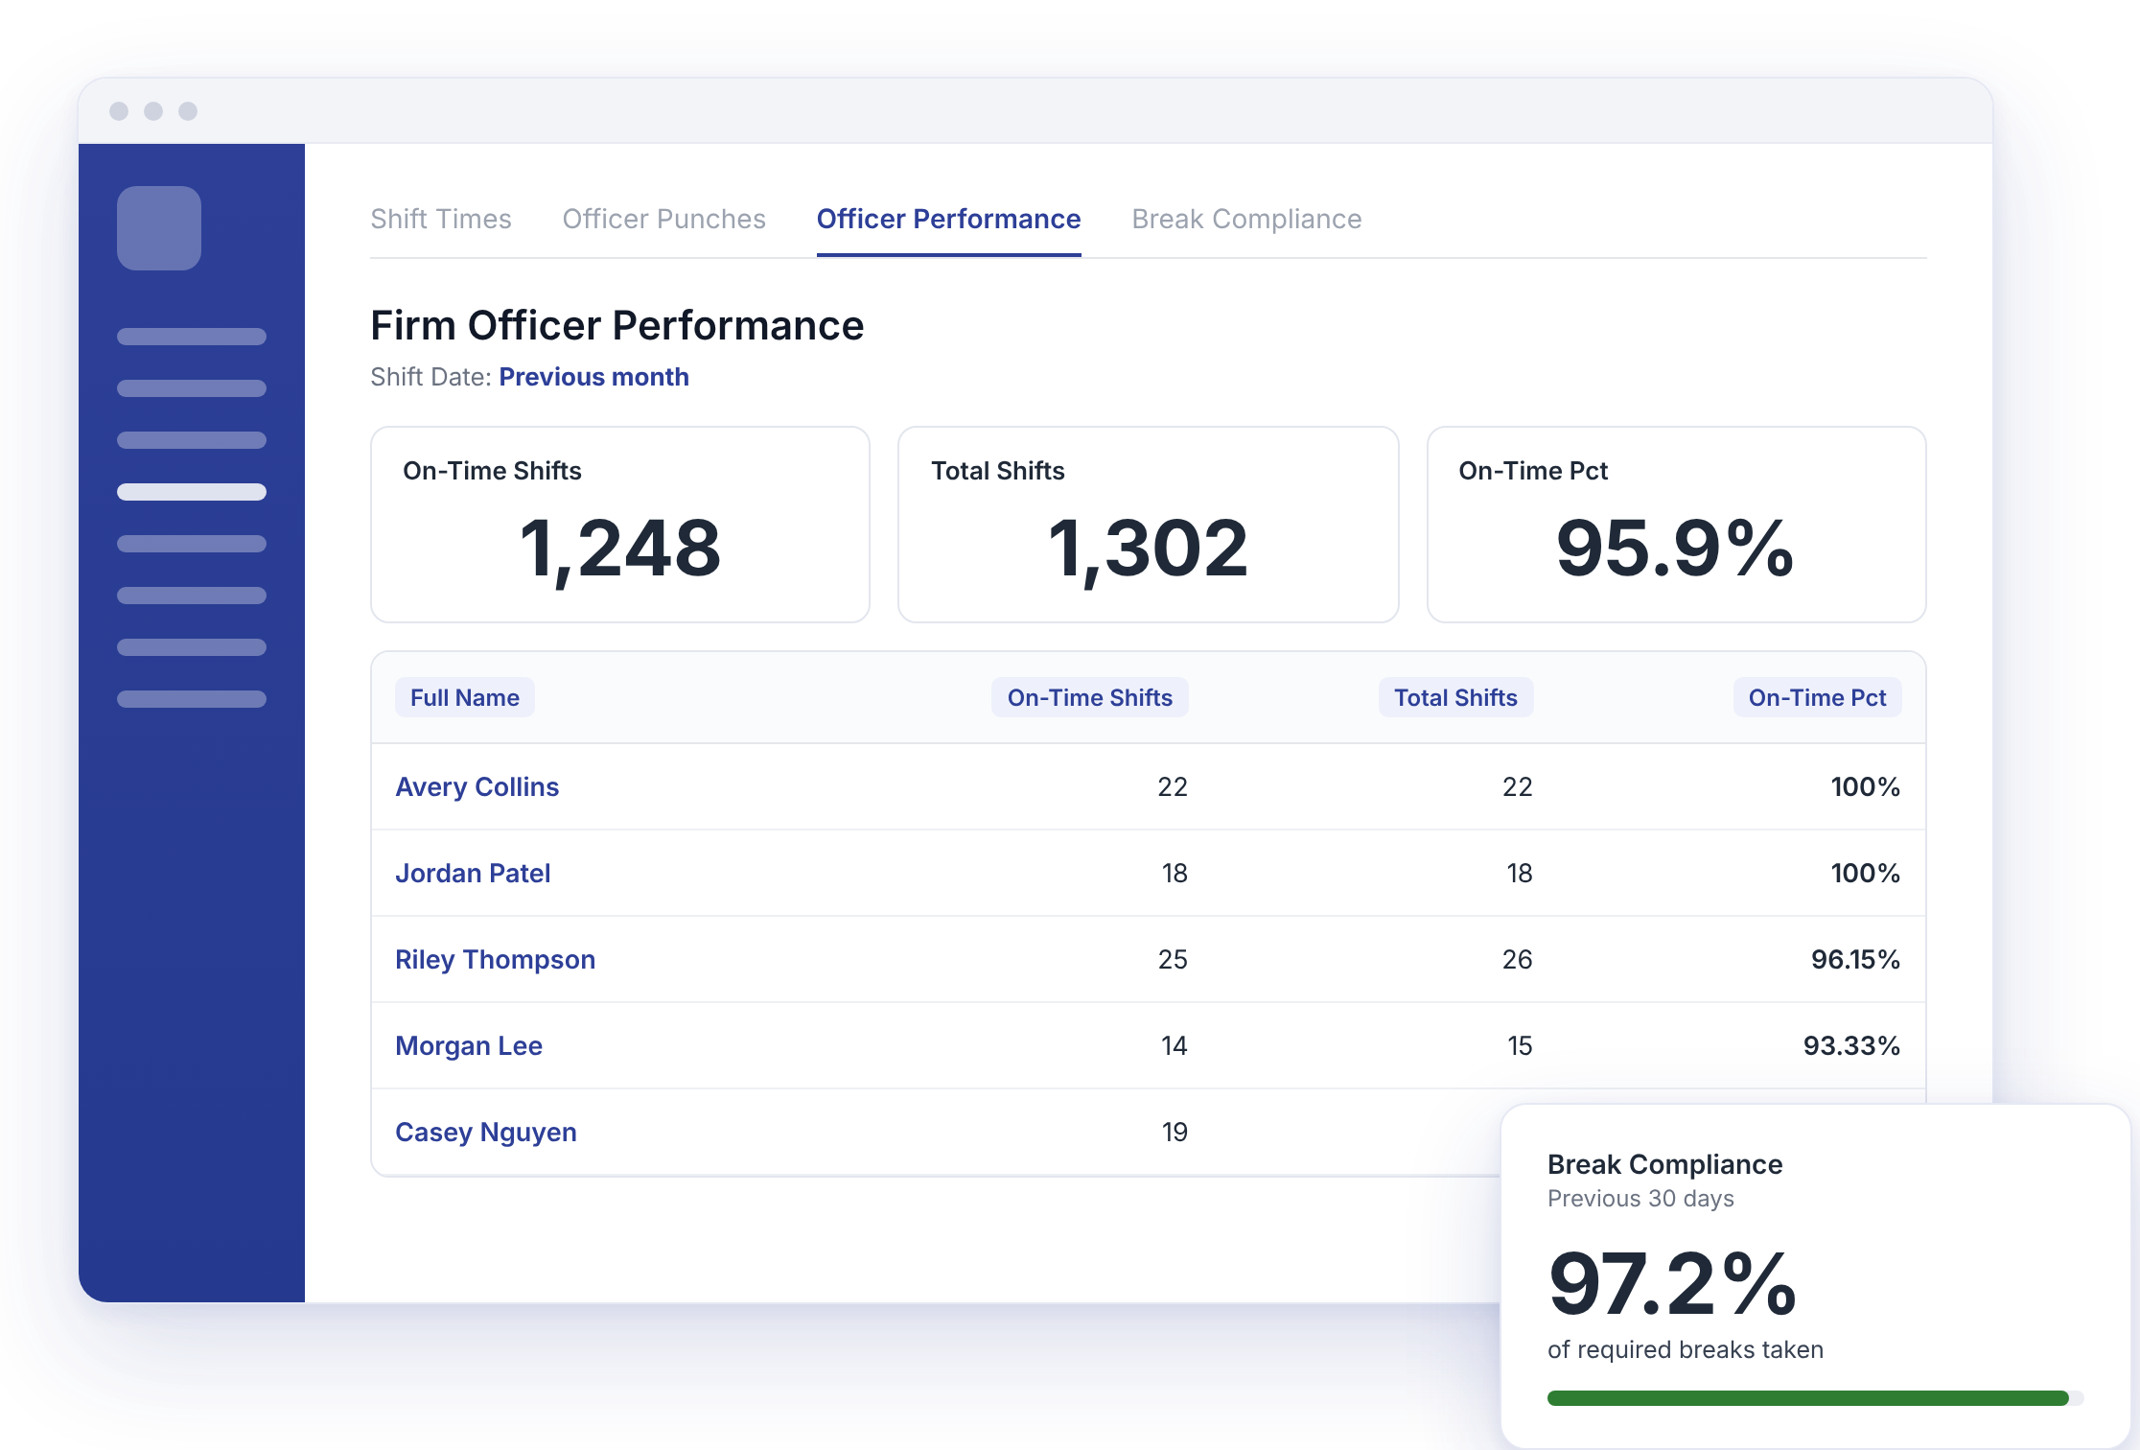Sort by On-Time Pct column header

pos(1817,697)
